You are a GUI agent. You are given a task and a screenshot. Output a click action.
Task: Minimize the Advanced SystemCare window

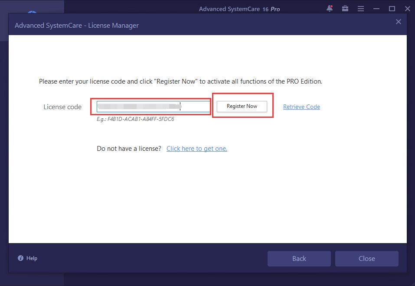point(376,9)
